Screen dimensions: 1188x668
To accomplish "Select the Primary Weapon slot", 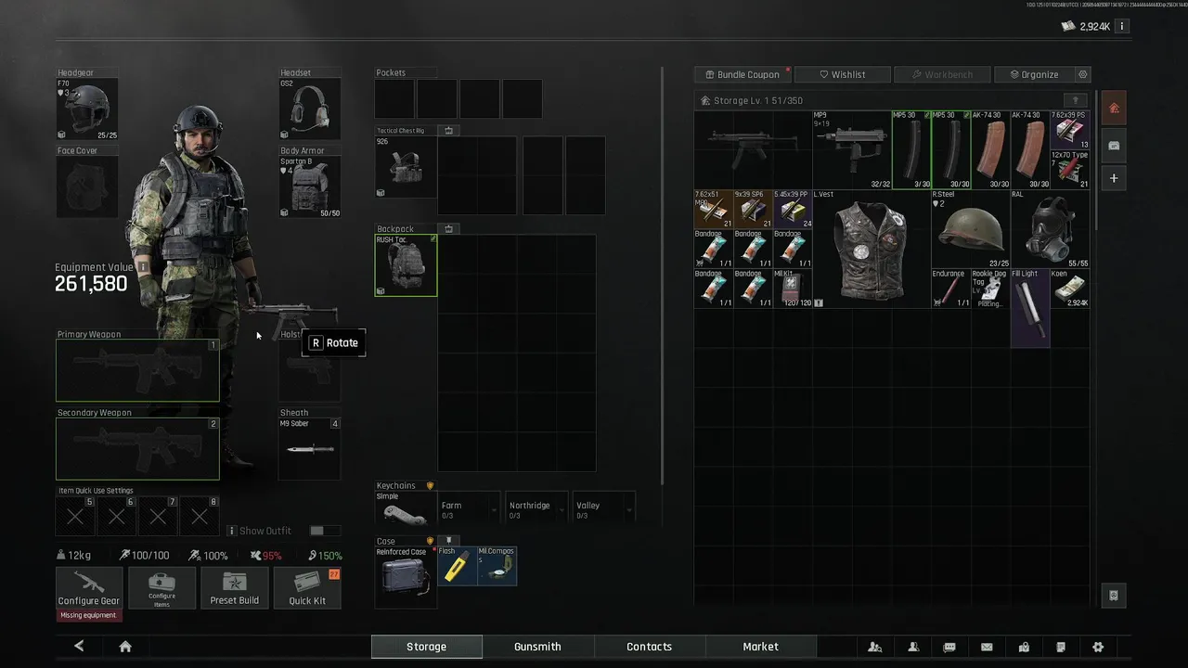I will 137,370.
